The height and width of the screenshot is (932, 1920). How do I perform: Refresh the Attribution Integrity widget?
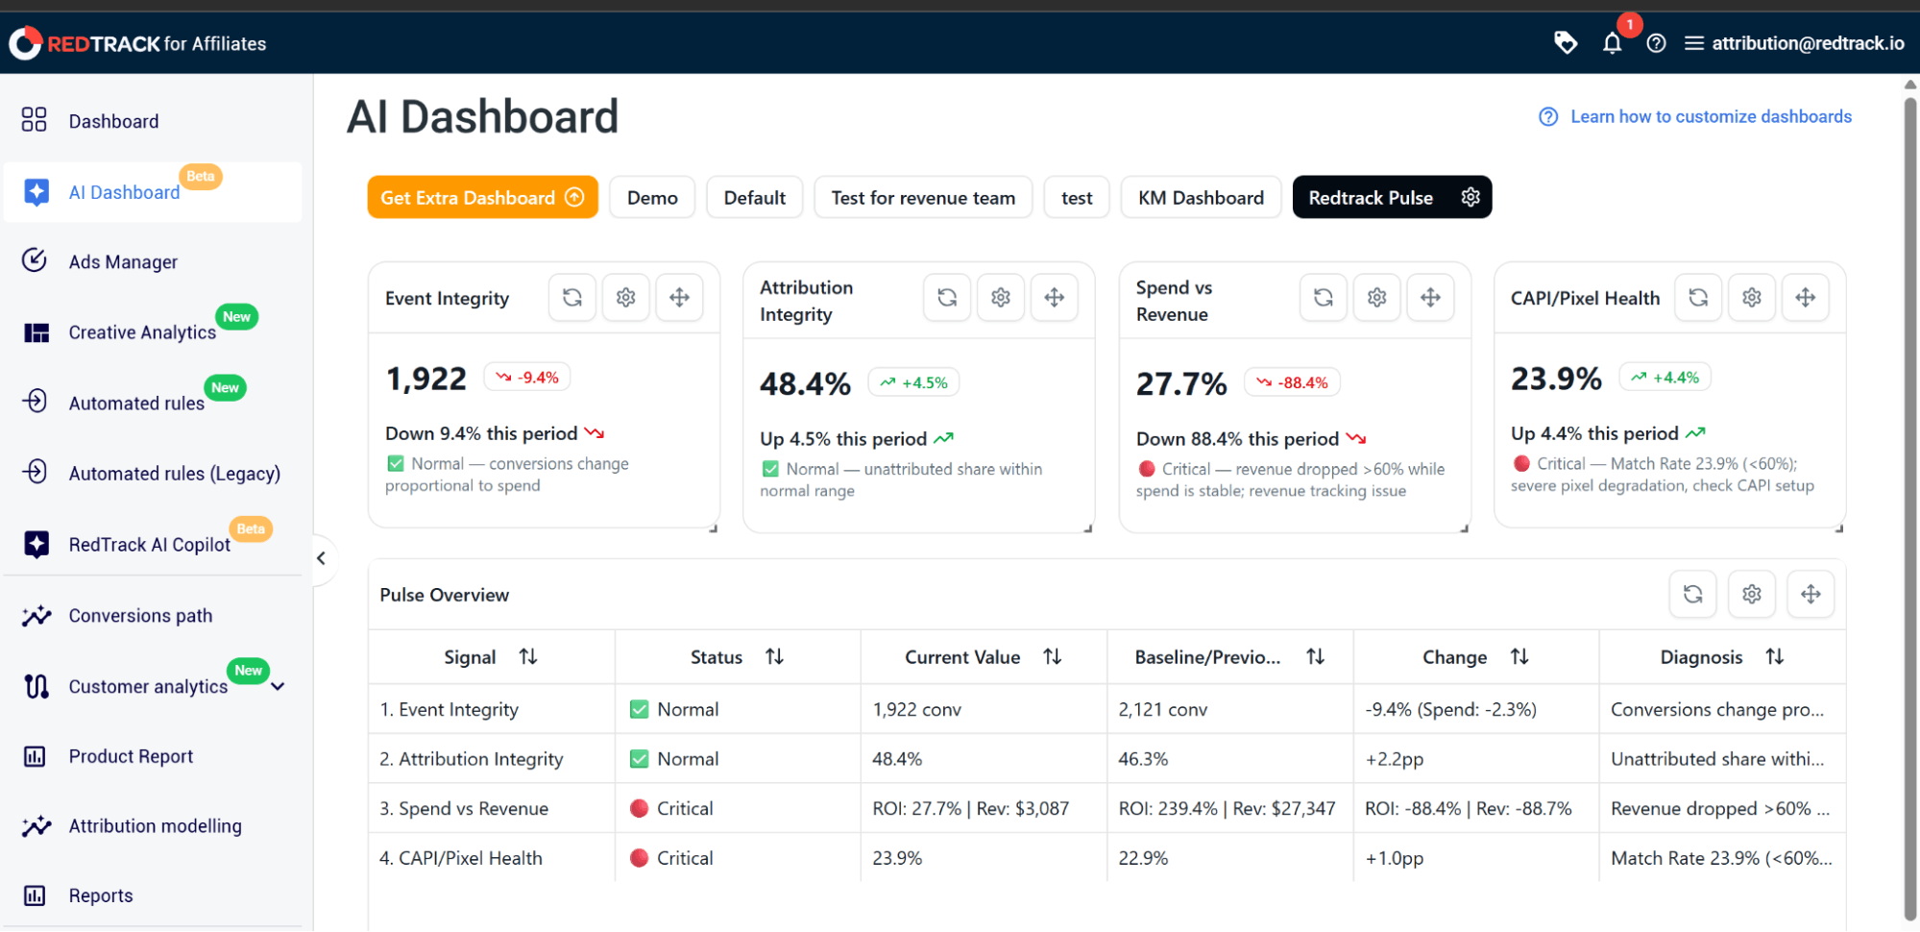[947, 298]
